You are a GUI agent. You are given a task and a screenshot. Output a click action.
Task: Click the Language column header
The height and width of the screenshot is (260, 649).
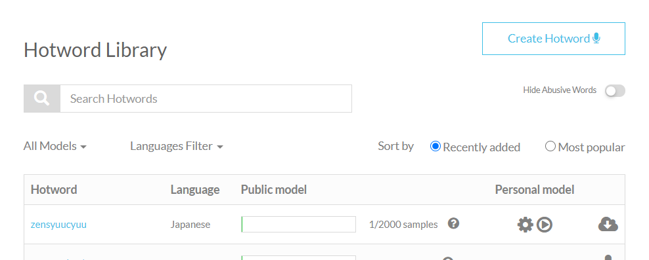(x=195, y=189)
